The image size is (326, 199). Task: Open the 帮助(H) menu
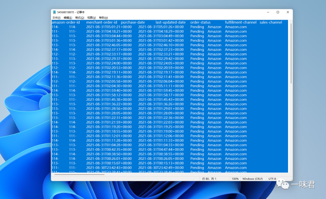[103, 18]
